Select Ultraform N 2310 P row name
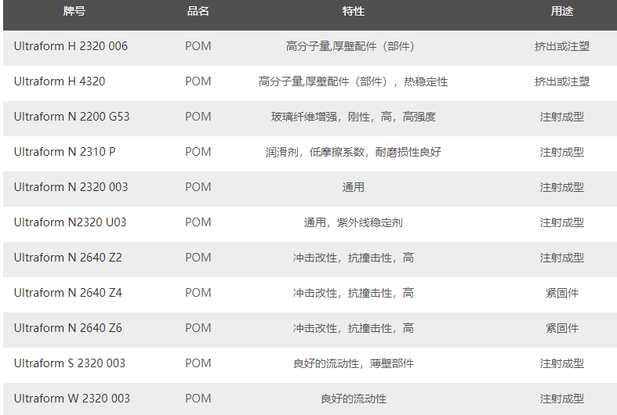Image resolution: width=617 pixels, height=415 pixels. tap(64, 152)
